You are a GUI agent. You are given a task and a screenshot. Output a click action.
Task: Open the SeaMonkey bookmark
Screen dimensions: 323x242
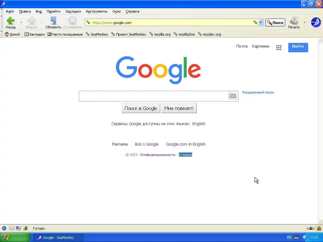click(97, 34)
